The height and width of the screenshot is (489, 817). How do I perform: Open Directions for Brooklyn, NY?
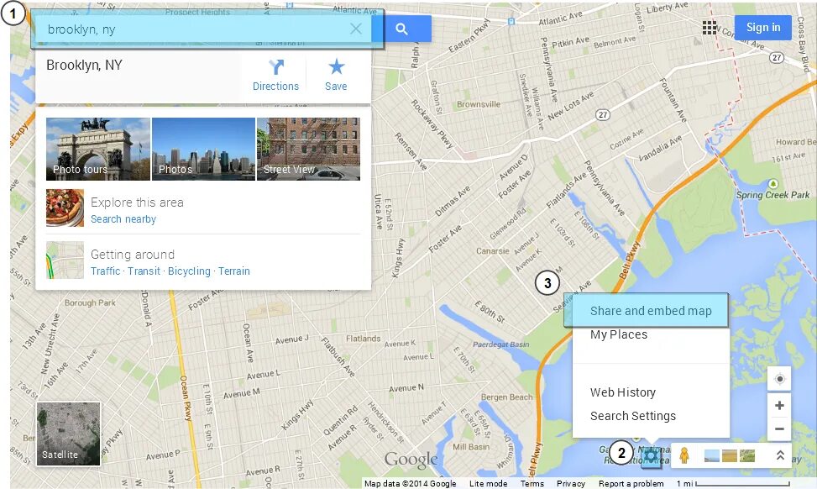275,76
